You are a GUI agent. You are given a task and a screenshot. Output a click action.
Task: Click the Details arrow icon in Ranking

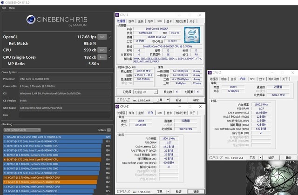tap(108, 130)
